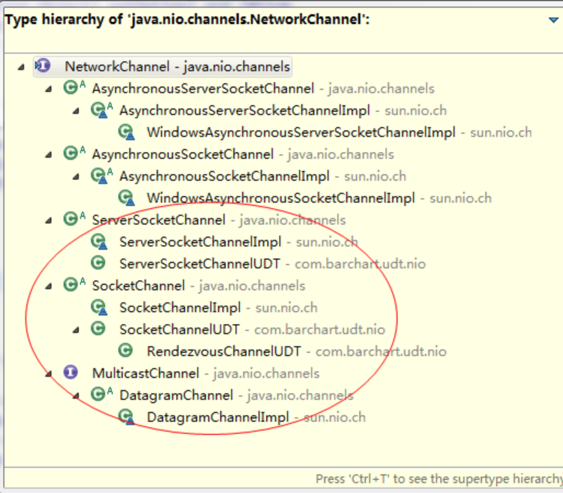
Task: Click the WindowsAsynchronousServerSocketChannelImpl class icon
Action: click(127, 131)
